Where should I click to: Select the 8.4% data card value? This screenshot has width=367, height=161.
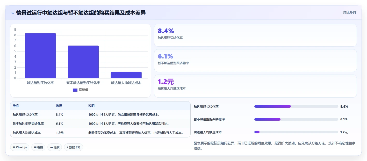166,31
